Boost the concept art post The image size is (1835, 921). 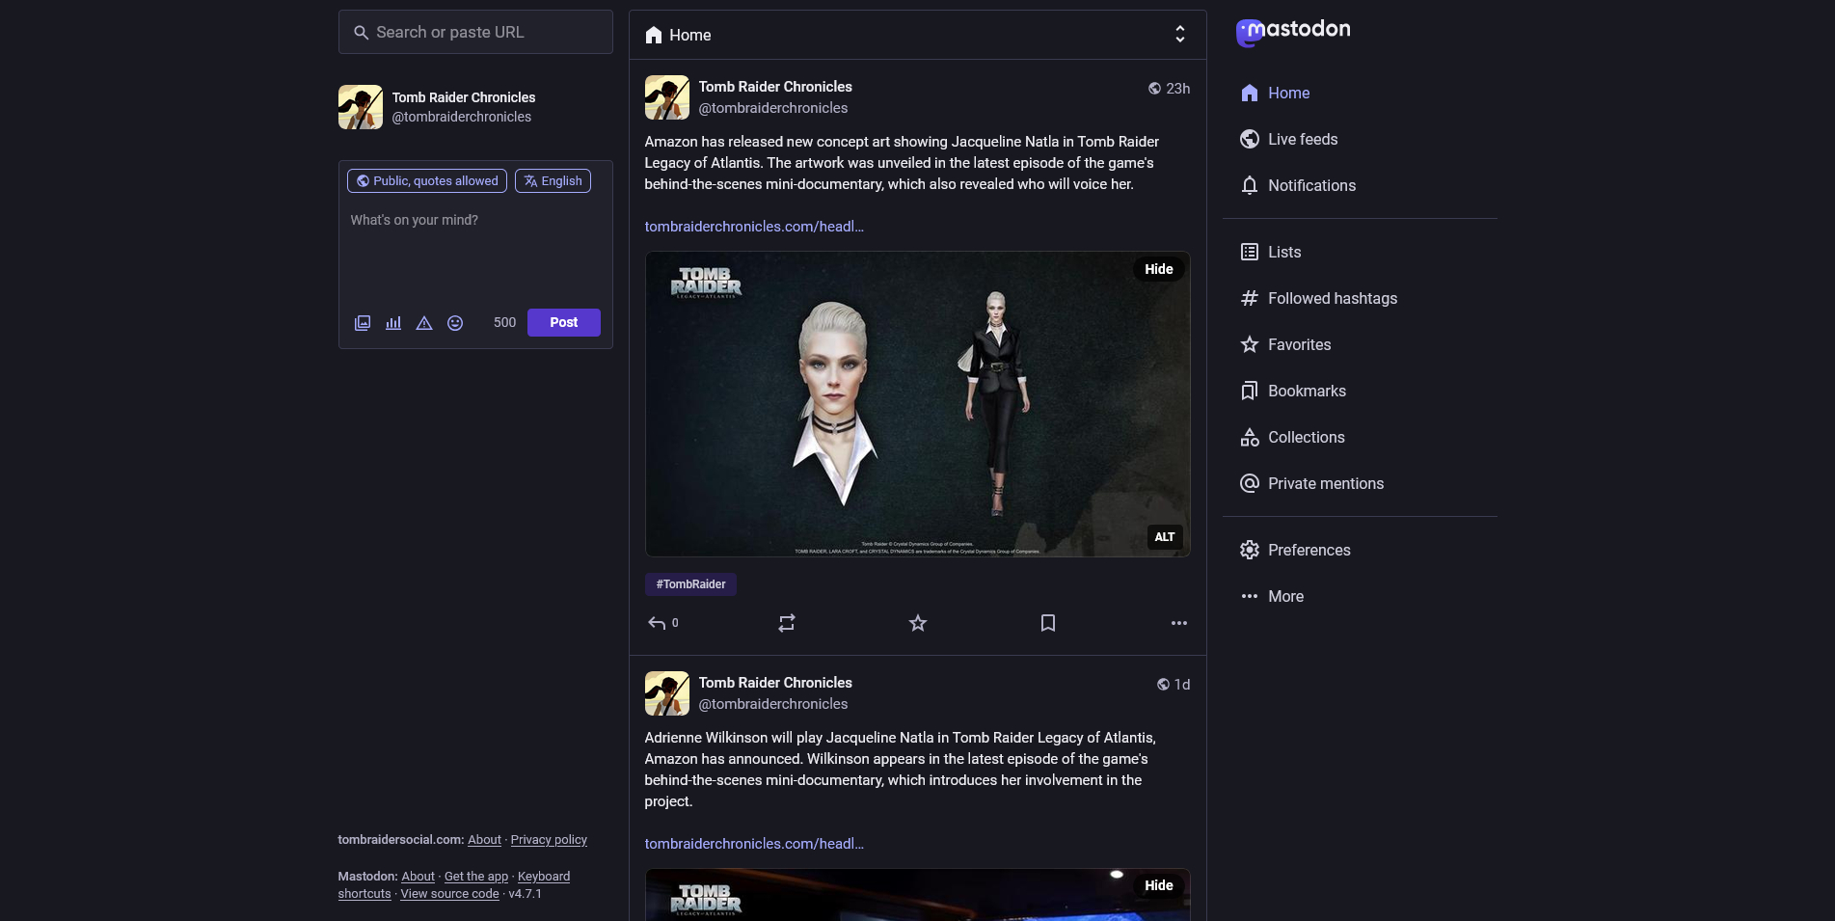(x=787, y=623)
